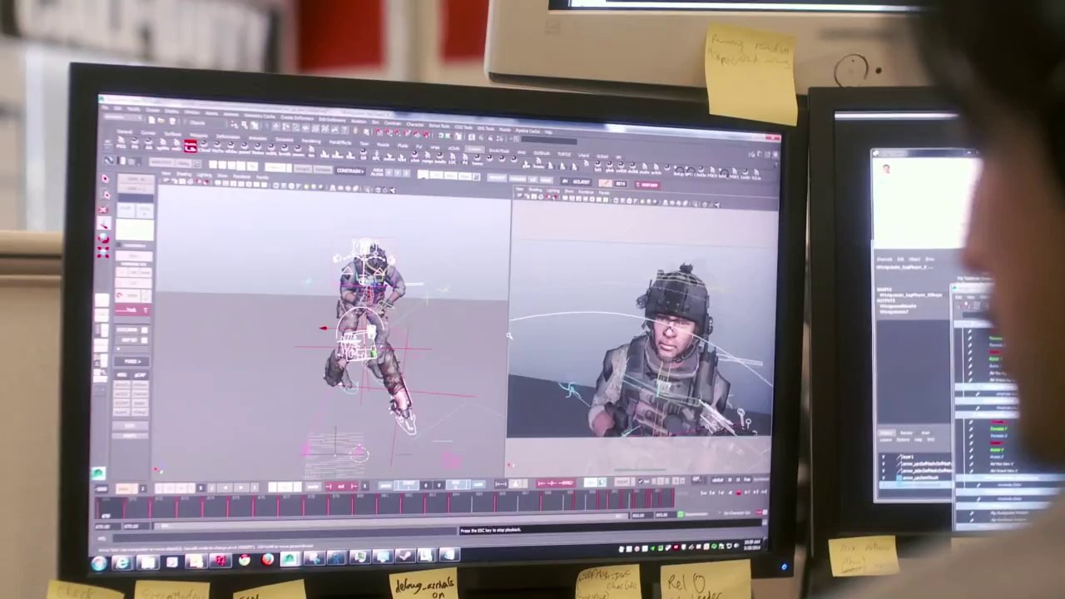Image resolution: width=1065 pixels, height=599 pixels.
Task: Click the taskbar clock
Action: [x=751, y=546]
